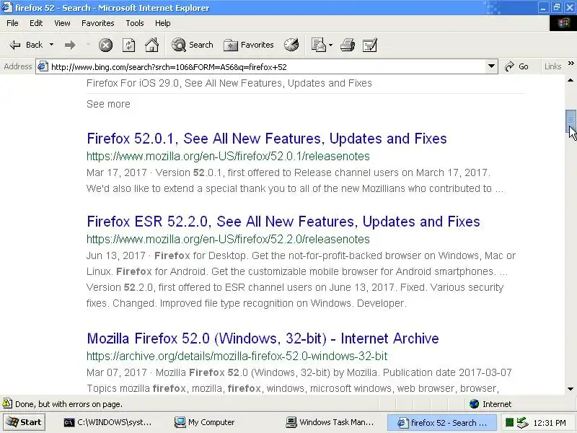The width and height of the screenshot is (577, 433).
Task: Switch to My Computer taskbar window
Action: 205,422
